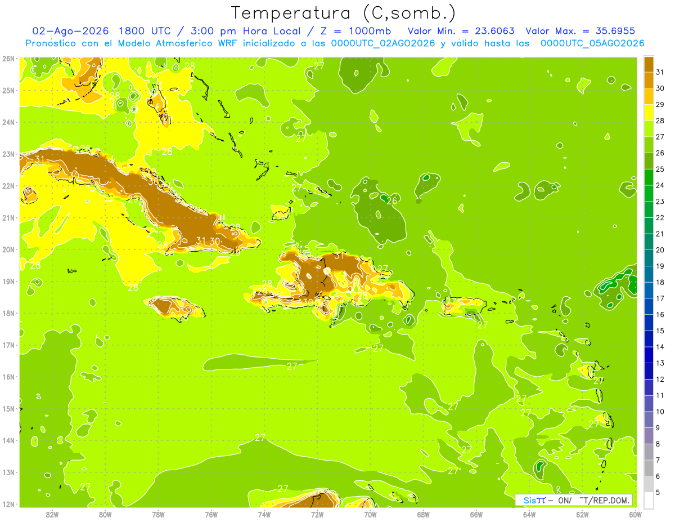Click the '78W' longitude label

(158, 514)
